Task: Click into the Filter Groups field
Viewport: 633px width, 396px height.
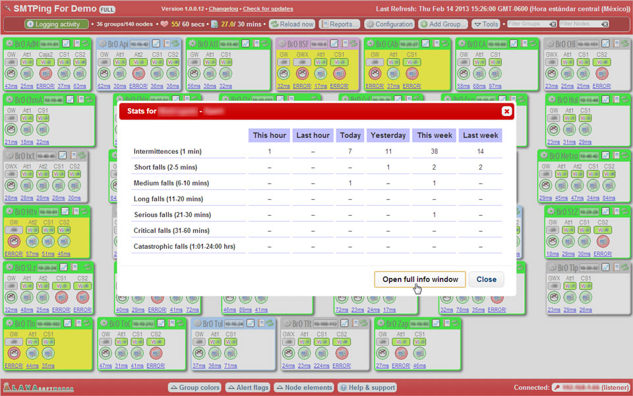Action: pyautogui.click(x=527, y=24)
